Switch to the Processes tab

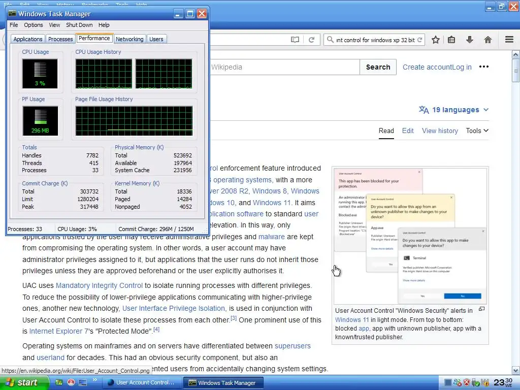click(60, 39)
